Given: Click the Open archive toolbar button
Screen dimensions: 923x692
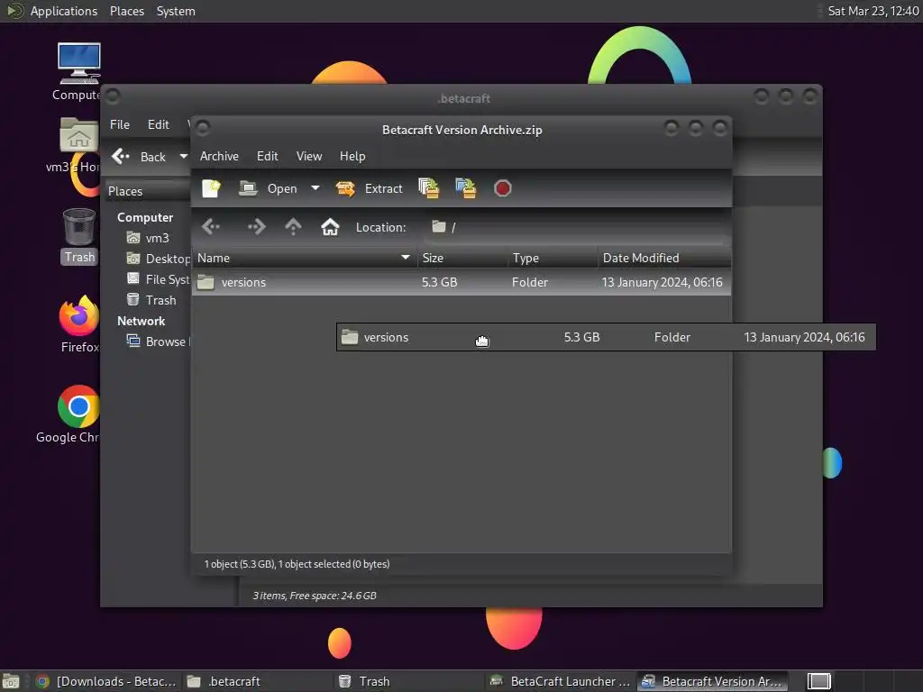Looking at the screenshot, I should click(269, 188).
